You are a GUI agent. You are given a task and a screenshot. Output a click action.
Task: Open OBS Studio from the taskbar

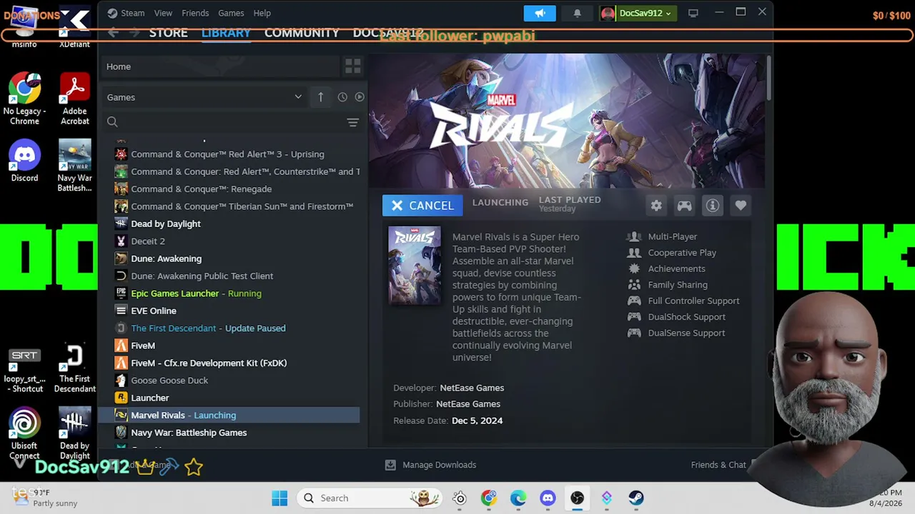pos(577,498)
